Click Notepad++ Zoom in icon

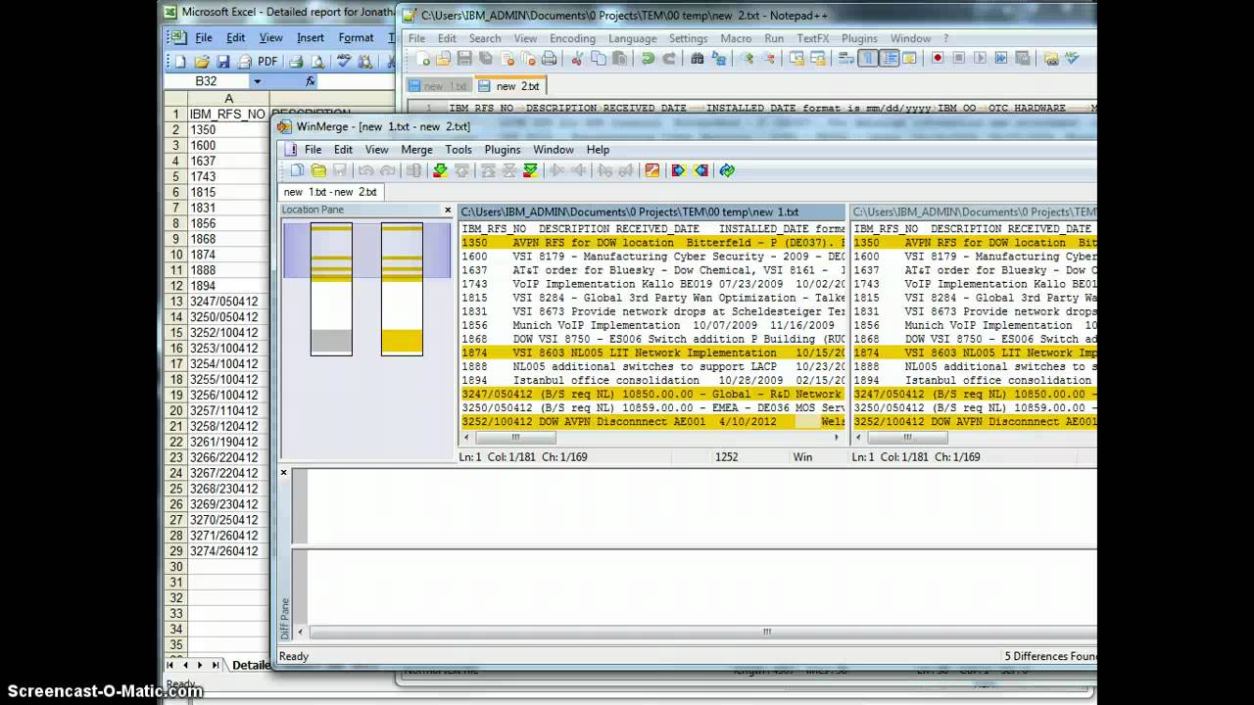point(748,59)
